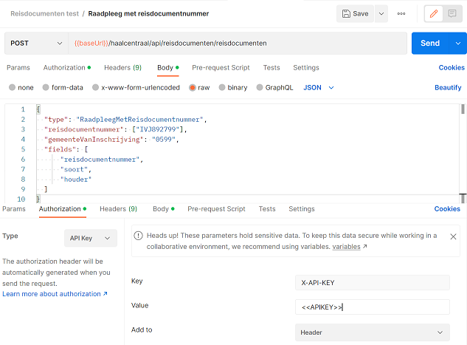Click the upper Cookies link
Image resolution: width=467 pixels, height=345 pixels.
pos(452,68)
